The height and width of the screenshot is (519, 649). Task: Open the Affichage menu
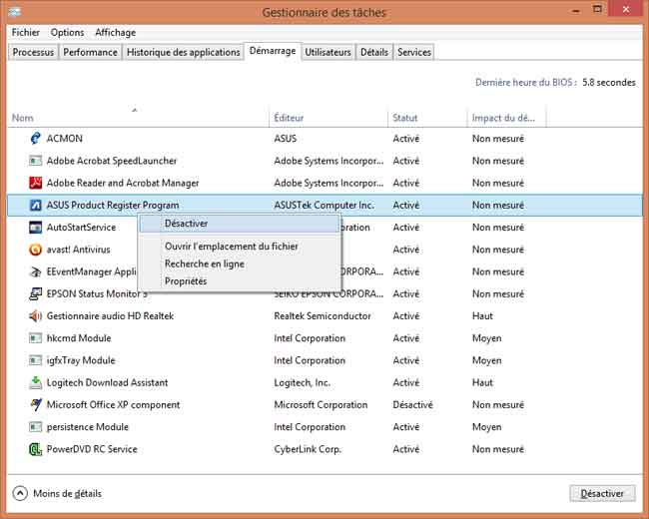[x=116, y=32]
